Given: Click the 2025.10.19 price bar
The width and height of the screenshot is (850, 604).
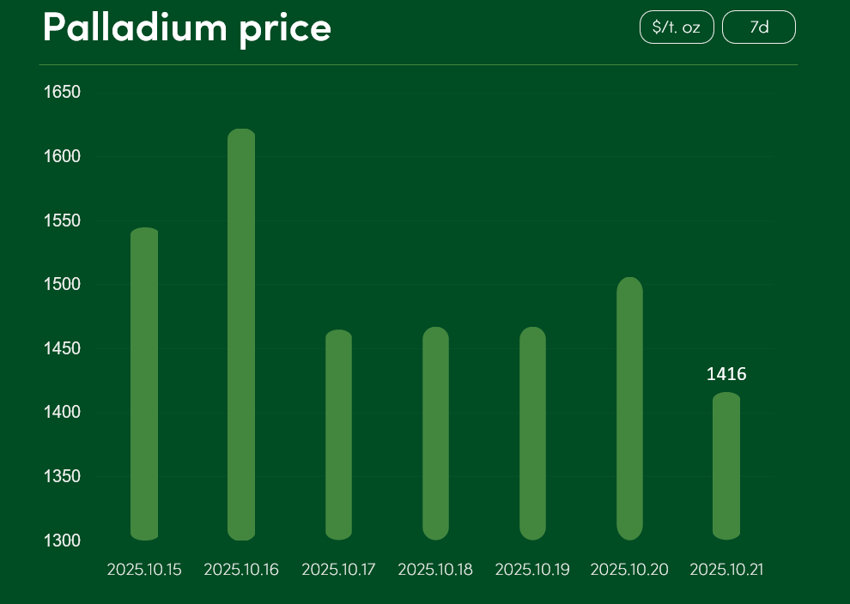Looking at the screenshot, I should 532,433.
